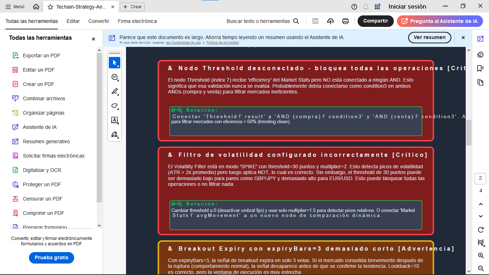This screenshot has height=275, width=489.
Task: Open the Condiciones de uso link
Action: click(x=183, y=43)
